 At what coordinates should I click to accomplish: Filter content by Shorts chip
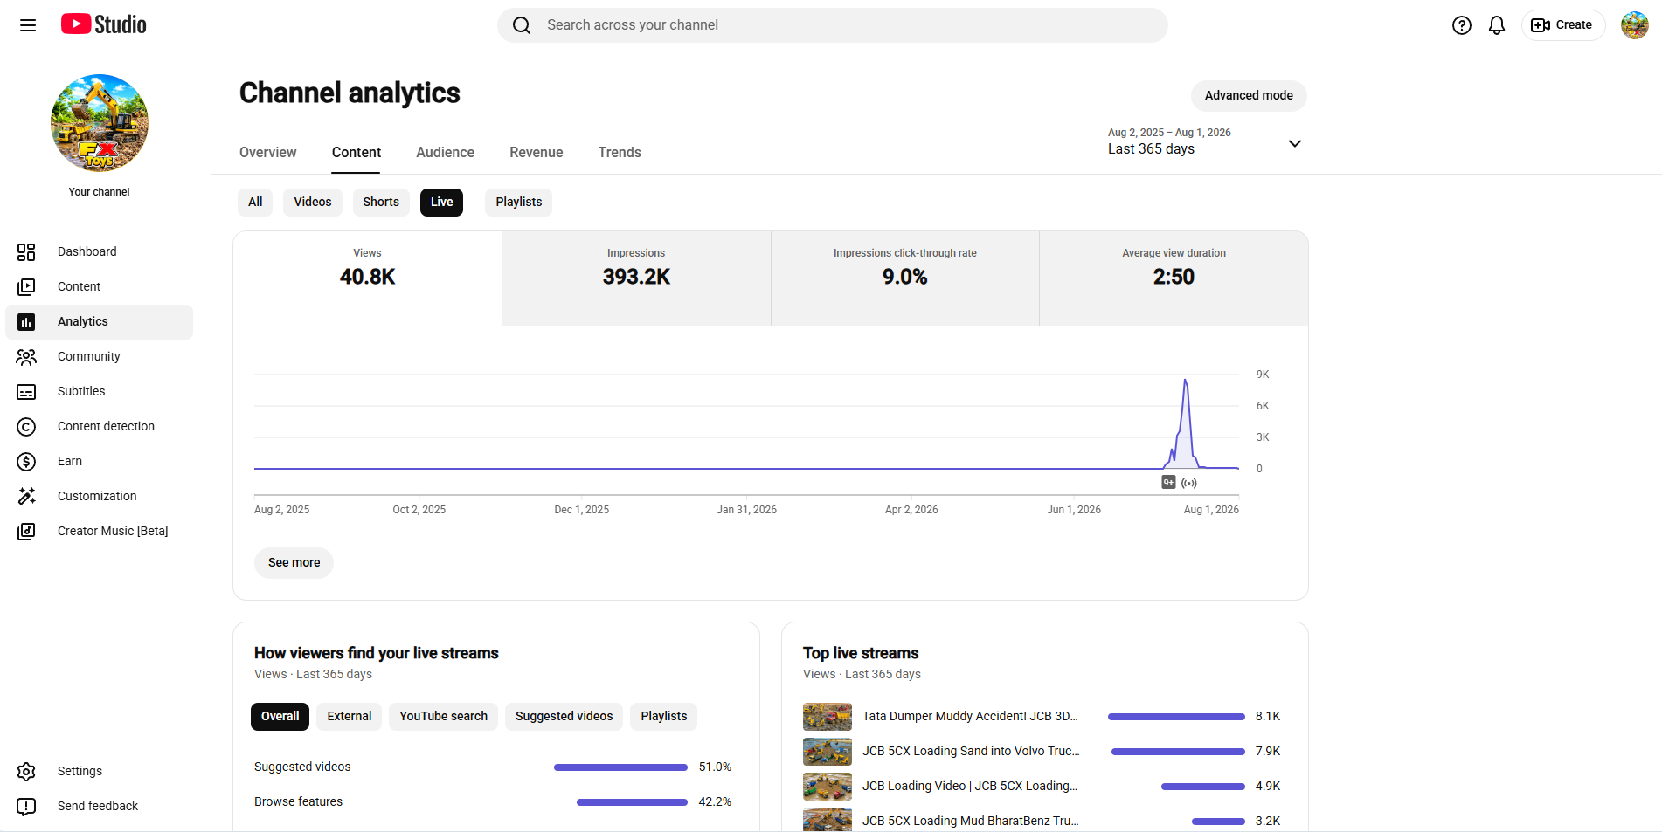pyautogui.click(x=381, y=203)
